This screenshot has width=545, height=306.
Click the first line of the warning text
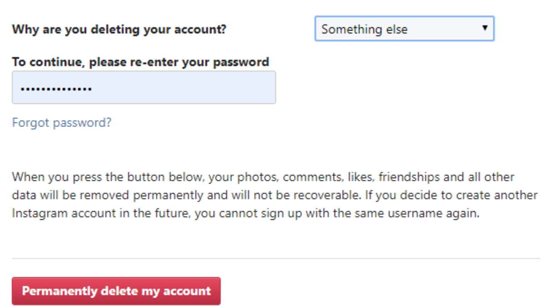point(263,177)
